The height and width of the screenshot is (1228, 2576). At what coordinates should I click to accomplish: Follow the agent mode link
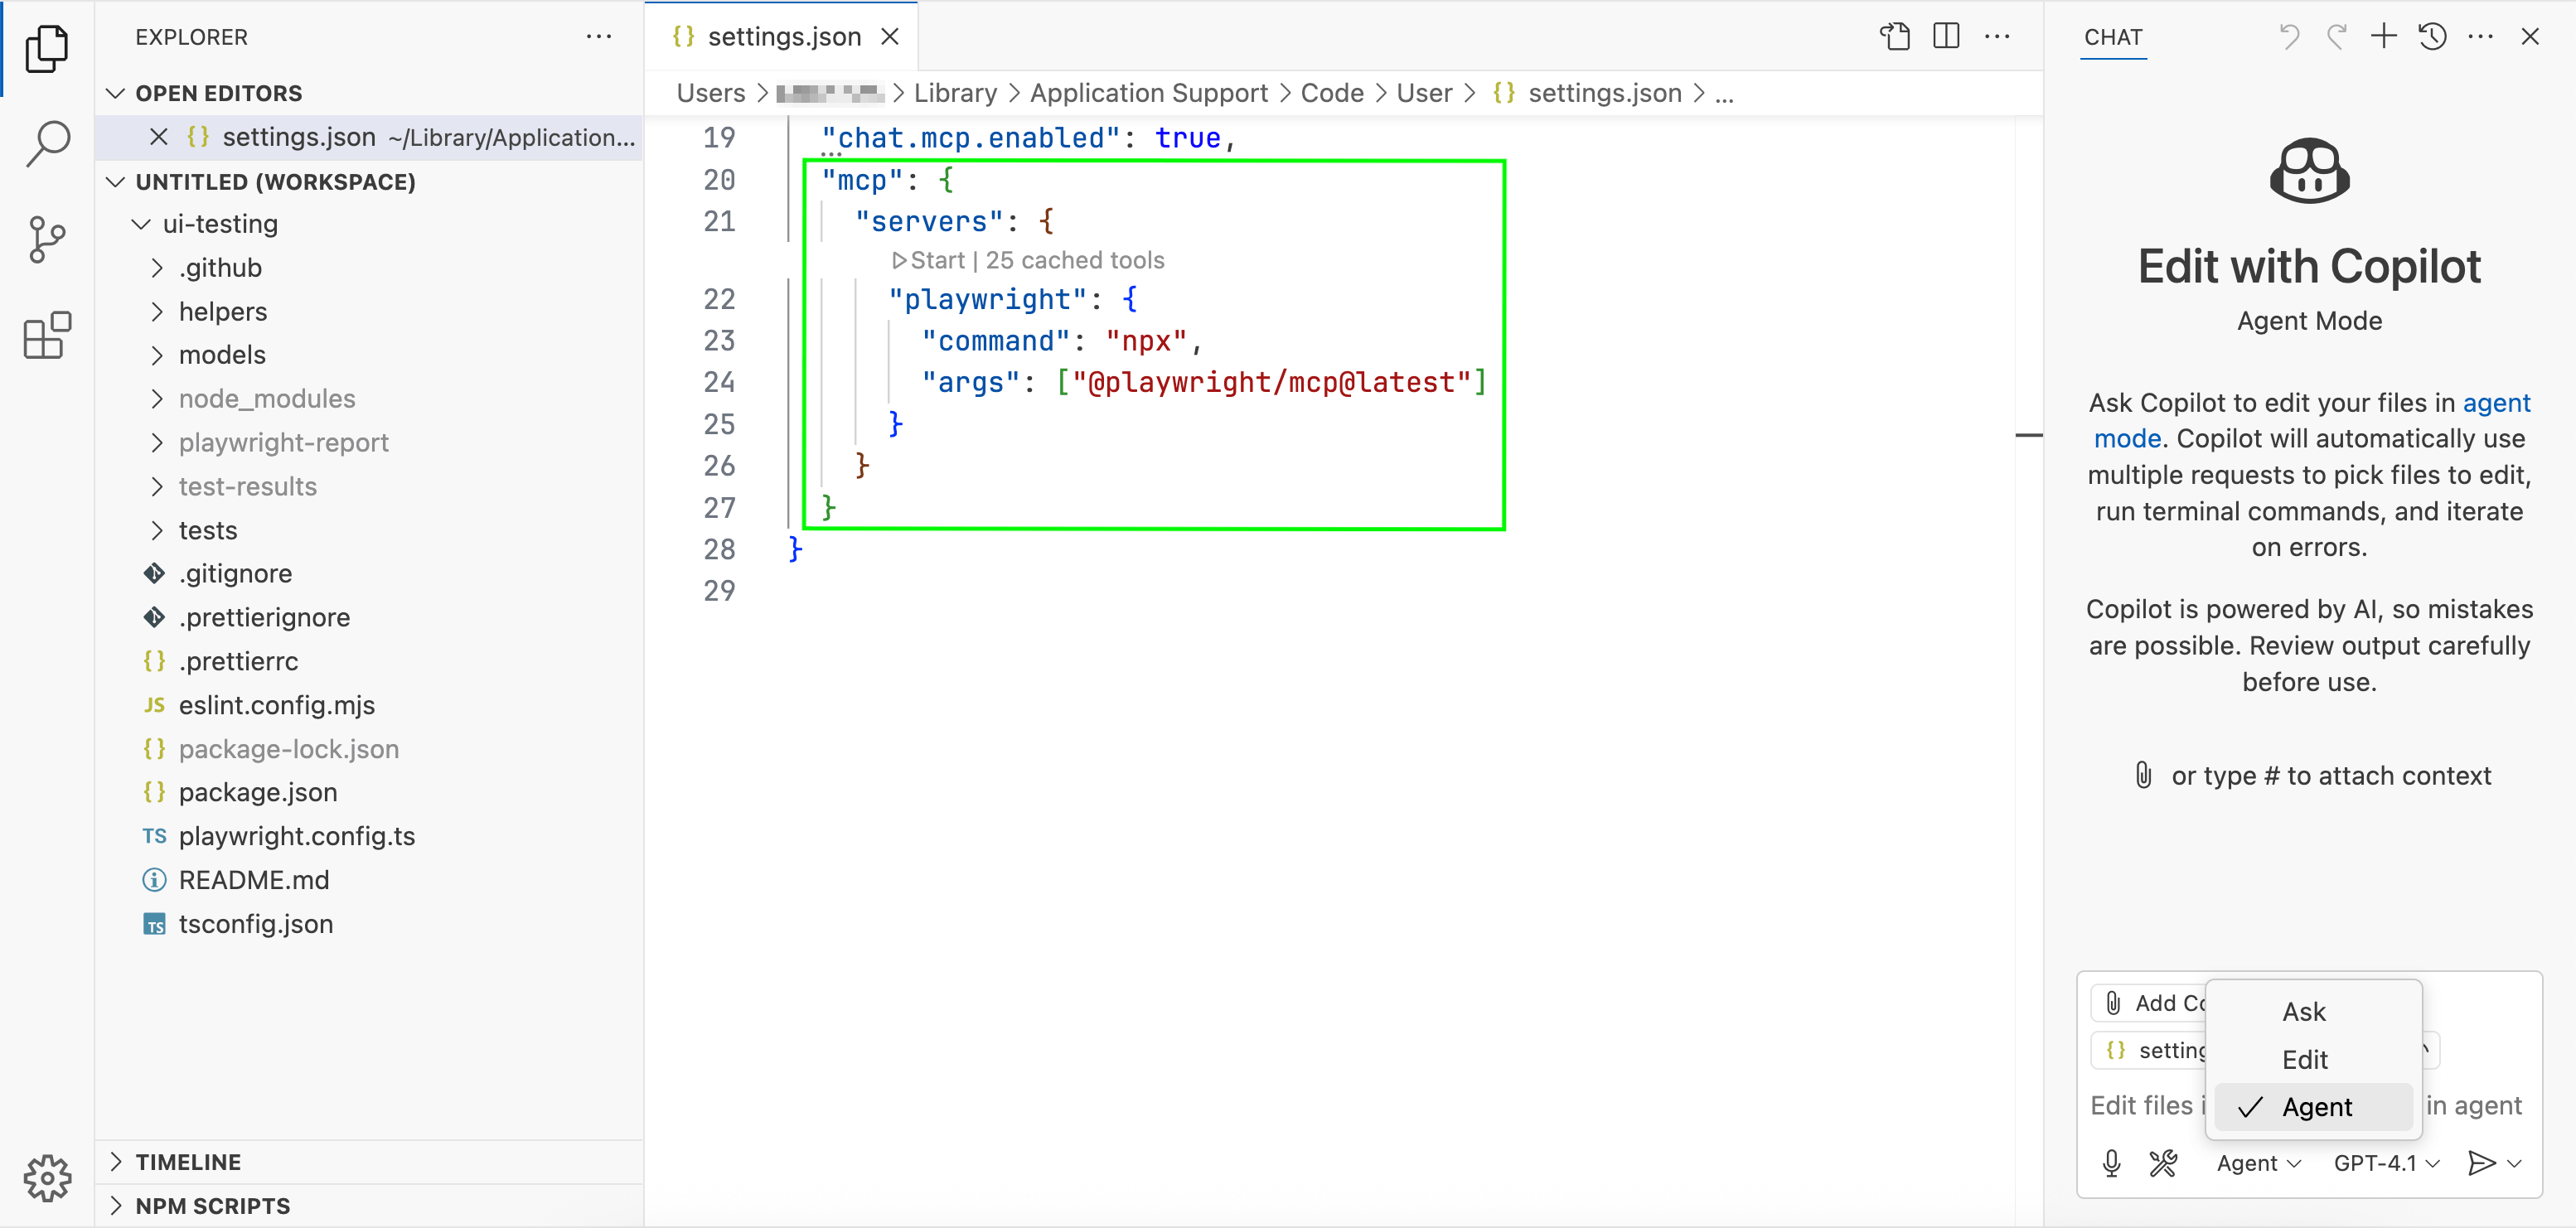point(2497,403)
